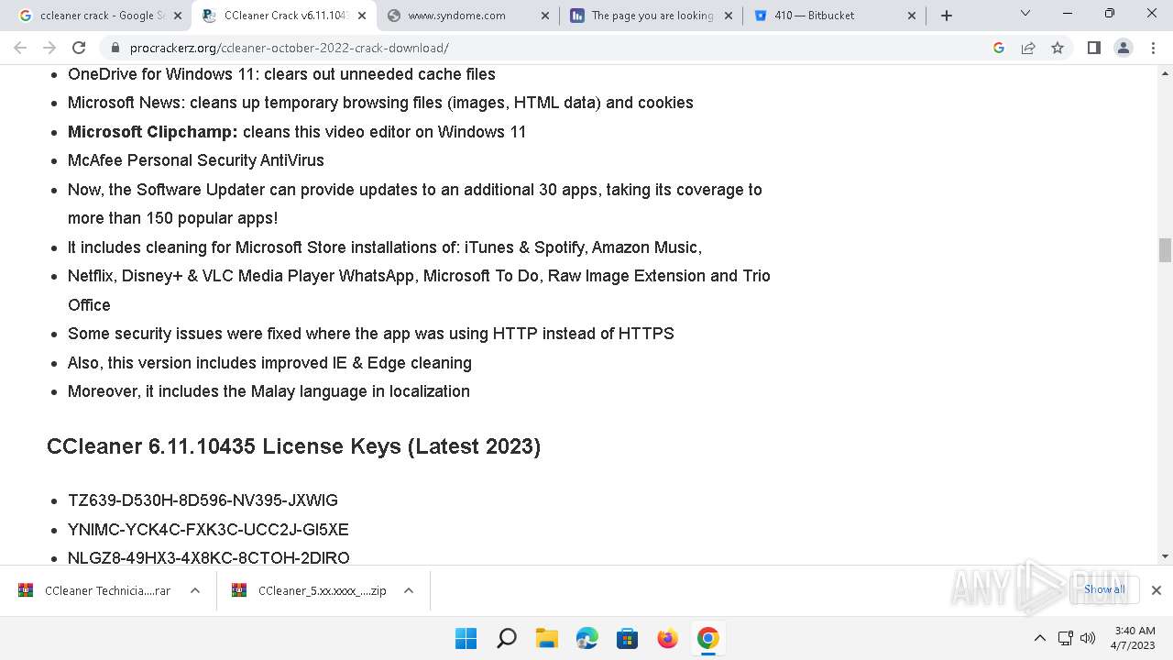Launch Firefox from taskbar
Screen dimensions: 1173x660
[x=667, y=638]
